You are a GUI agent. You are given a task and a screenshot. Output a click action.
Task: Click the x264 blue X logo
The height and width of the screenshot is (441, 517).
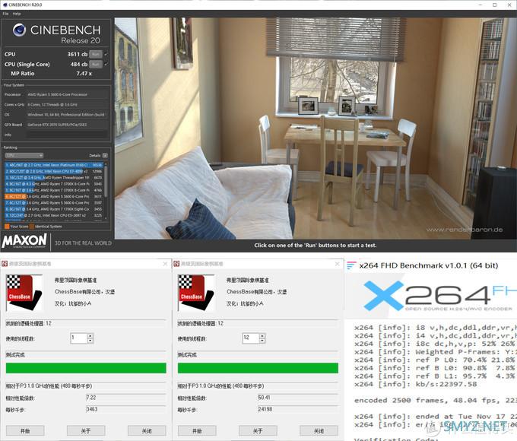coord(383,295)
